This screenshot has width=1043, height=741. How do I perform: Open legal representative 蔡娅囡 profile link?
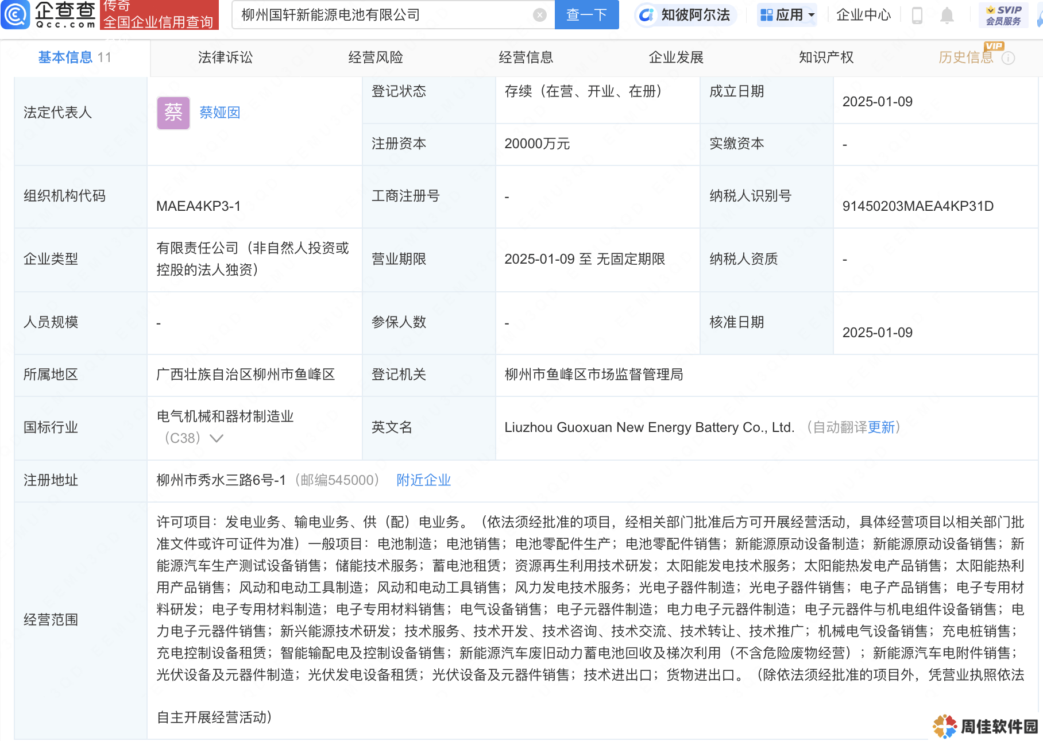219,113
